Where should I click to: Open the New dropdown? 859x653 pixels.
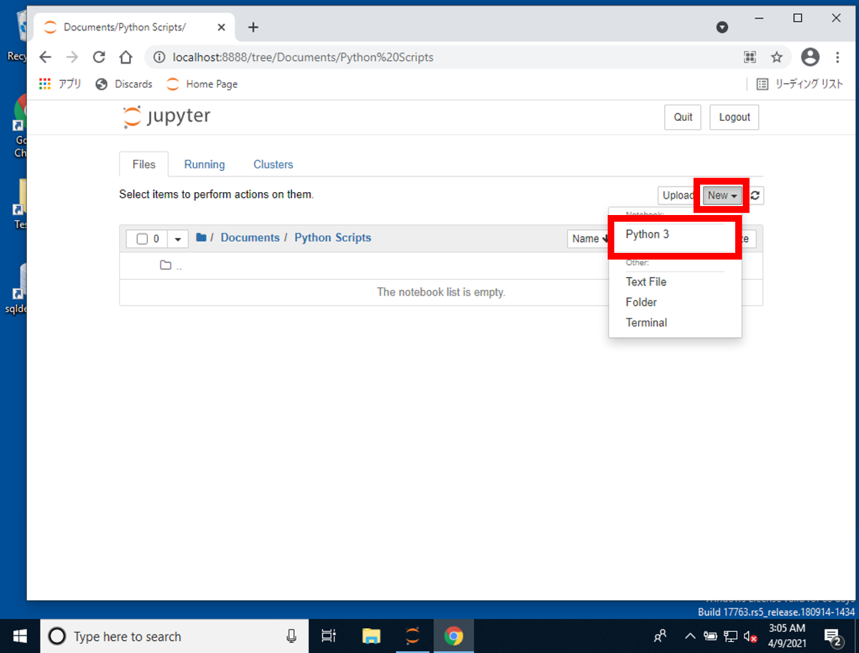[x=722, y=195]
